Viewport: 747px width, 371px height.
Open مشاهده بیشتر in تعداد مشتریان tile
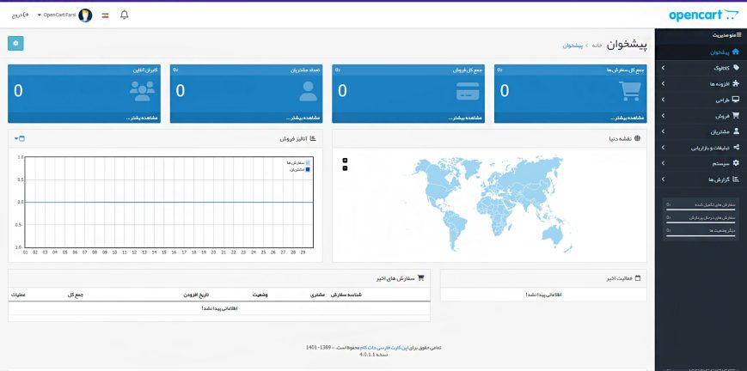point(303,119)
